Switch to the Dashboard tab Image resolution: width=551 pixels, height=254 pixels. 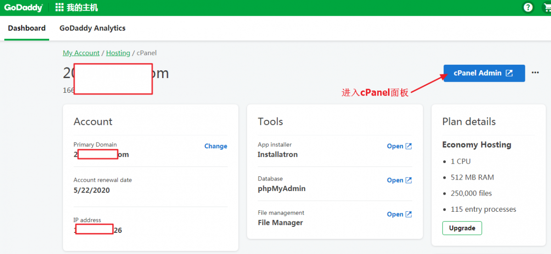(27, 28)
